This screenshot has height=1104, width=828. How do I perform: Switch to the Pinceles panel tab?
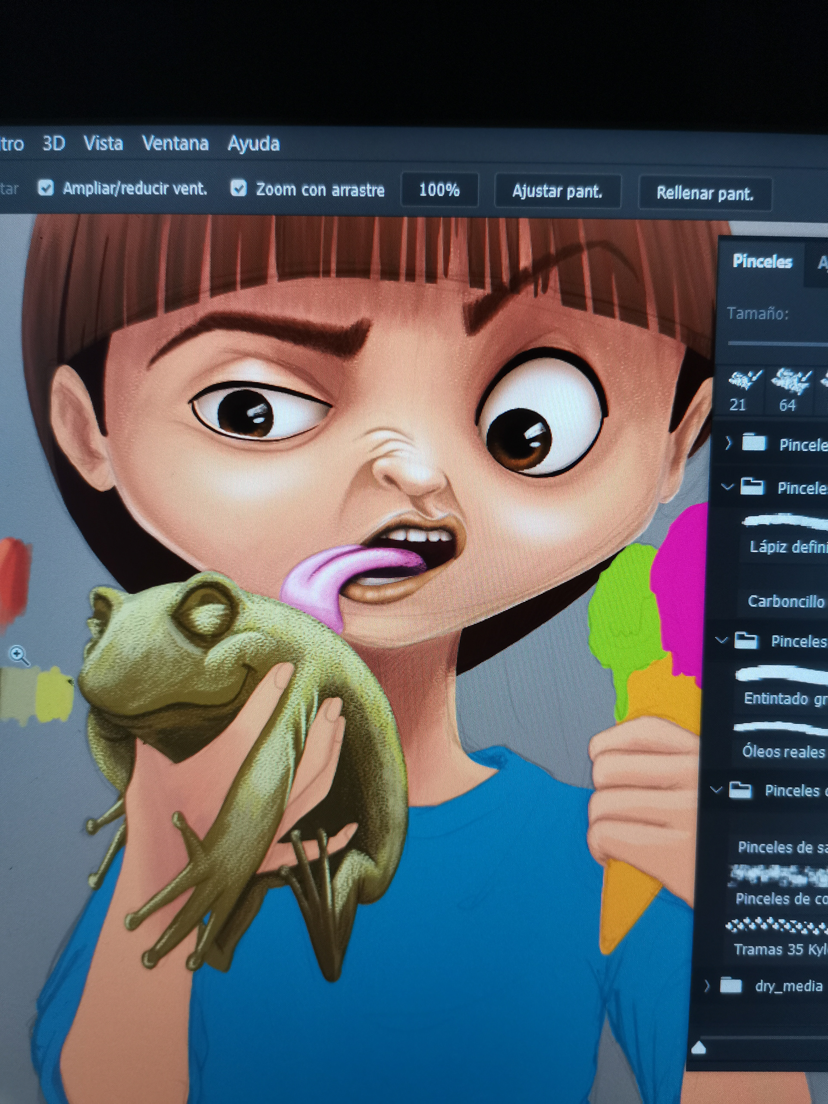point(762,261)
